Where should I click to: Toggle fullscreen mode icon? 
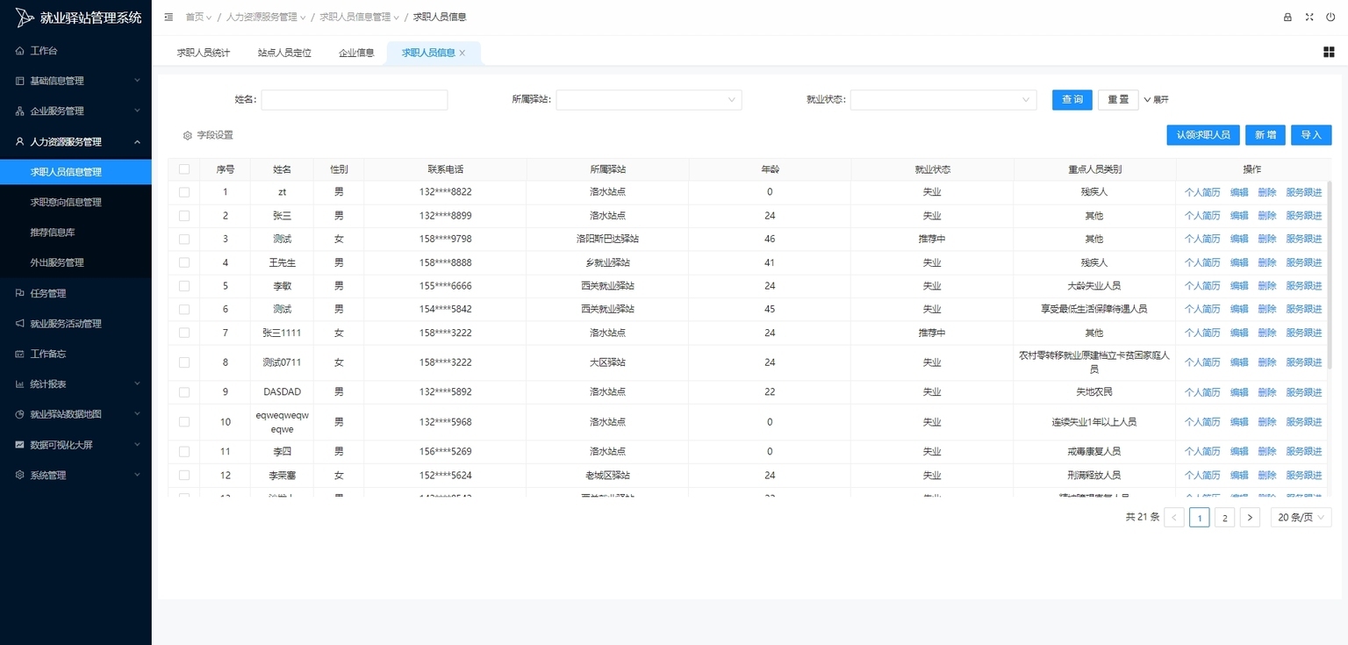[x=1309, y=17]
